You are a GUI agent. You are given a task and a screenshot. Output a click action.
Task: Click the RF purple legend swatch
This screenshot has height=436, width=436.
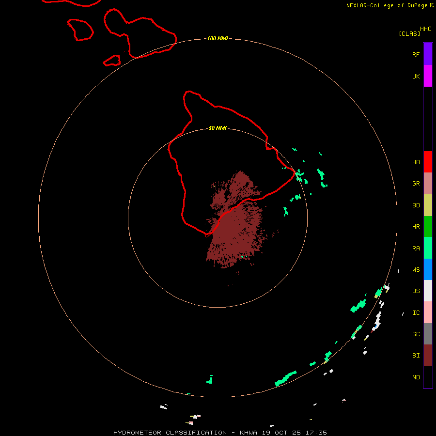click(x=428, y=54)
